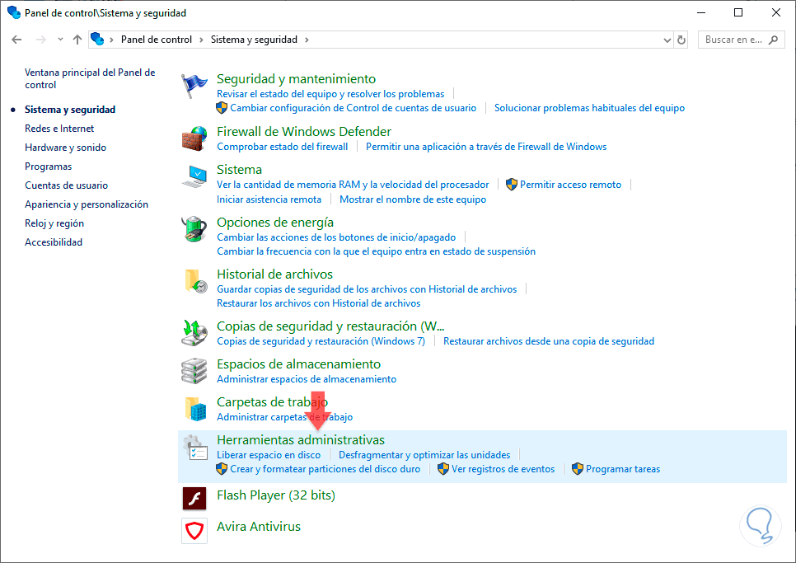Click the Carpetas de trabajo icon
Viewport: 796px width, 563px height.
(194, 409)
